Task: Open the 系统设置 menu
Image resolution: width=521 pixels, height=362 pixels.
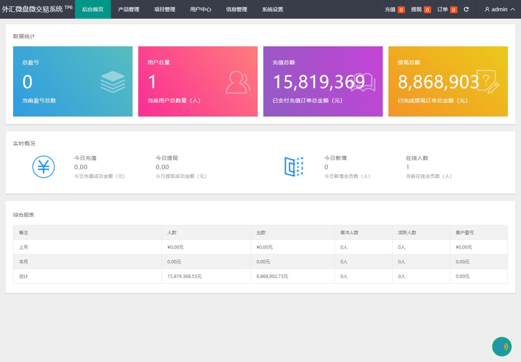Action: [273, 9]
